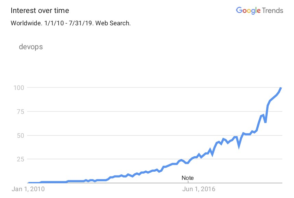Click the Google word in logo
The height and width of the screenshot is (198, 294).
coord(248,11)
